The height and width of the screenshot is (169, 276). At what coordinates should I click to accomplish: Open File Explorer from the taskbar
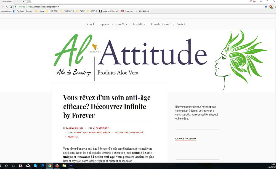coord(64,166)
